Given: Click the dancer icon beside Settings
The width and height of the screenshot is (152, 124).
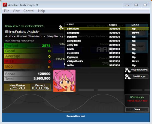Looking at the screenshot, I should coord(127,77).
